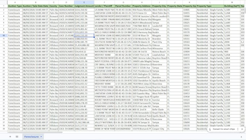
Task: Select row 1 header number
Action: pyautogui.click(x=4, y=6)
